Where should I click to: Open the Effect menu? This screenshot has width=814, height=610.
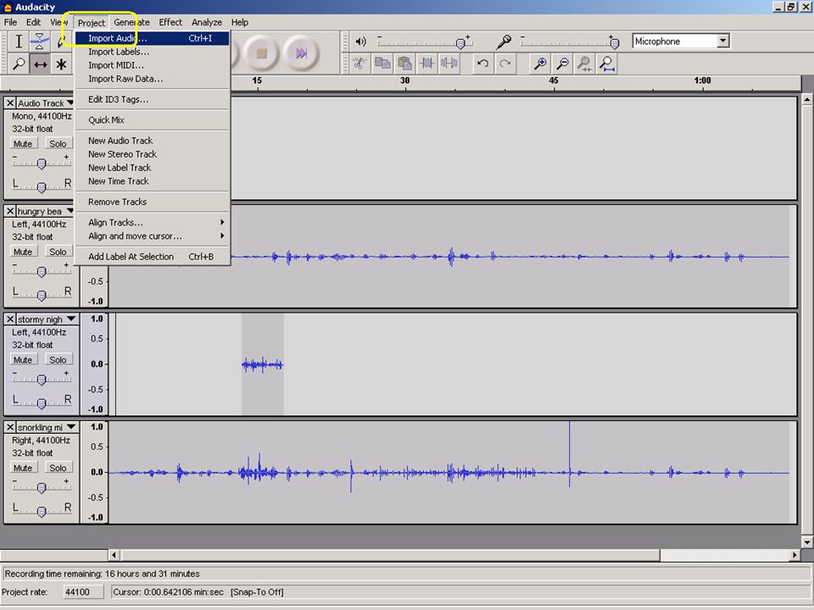pos(170,22)
